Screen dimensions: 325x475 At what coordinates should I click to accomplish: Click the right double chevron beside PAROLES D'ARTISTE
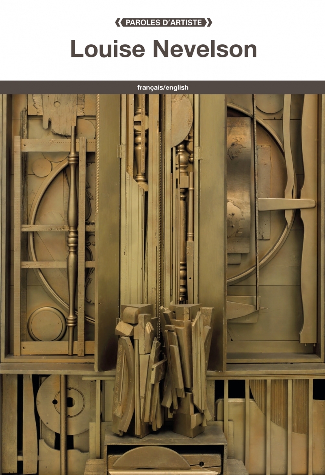coord(209,22)
